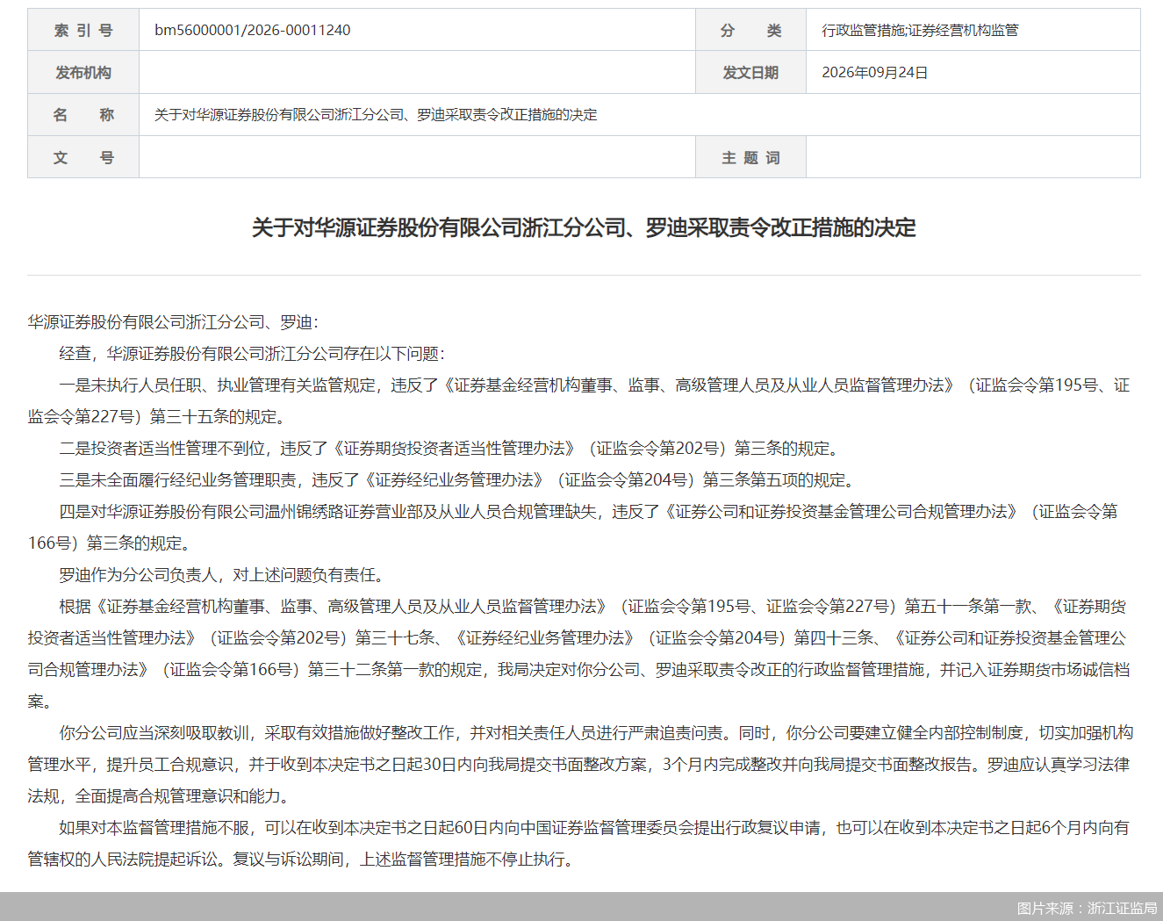The height and width of the screenshot is (921, 1163).
Task: Click the paragraph starting with 四是对华源证券
Action: coord(574,528)
